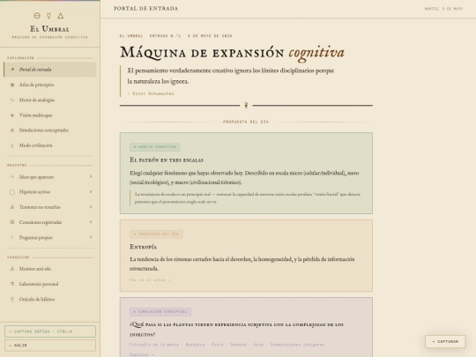Image resolution: width=476 pixels, height=357 pixels.
Task: Switch to Modo civilización
Action: (x=50, y=145)
